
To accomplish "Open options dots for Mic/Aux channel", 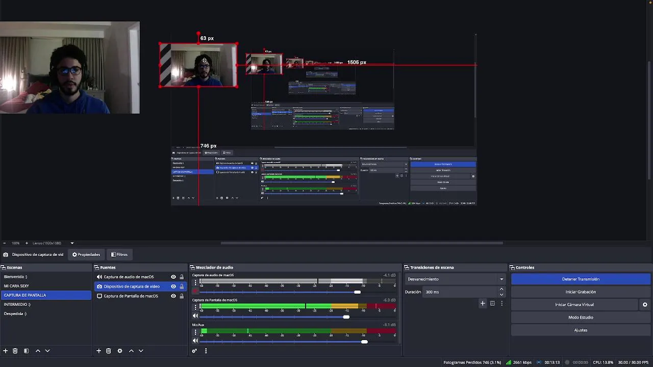I will coord(195,332).
